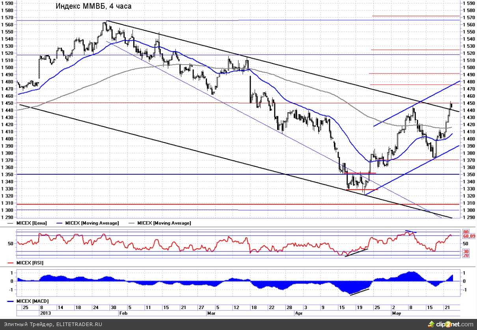Click the clip2net.com logo icon

(x=431, y=324)
